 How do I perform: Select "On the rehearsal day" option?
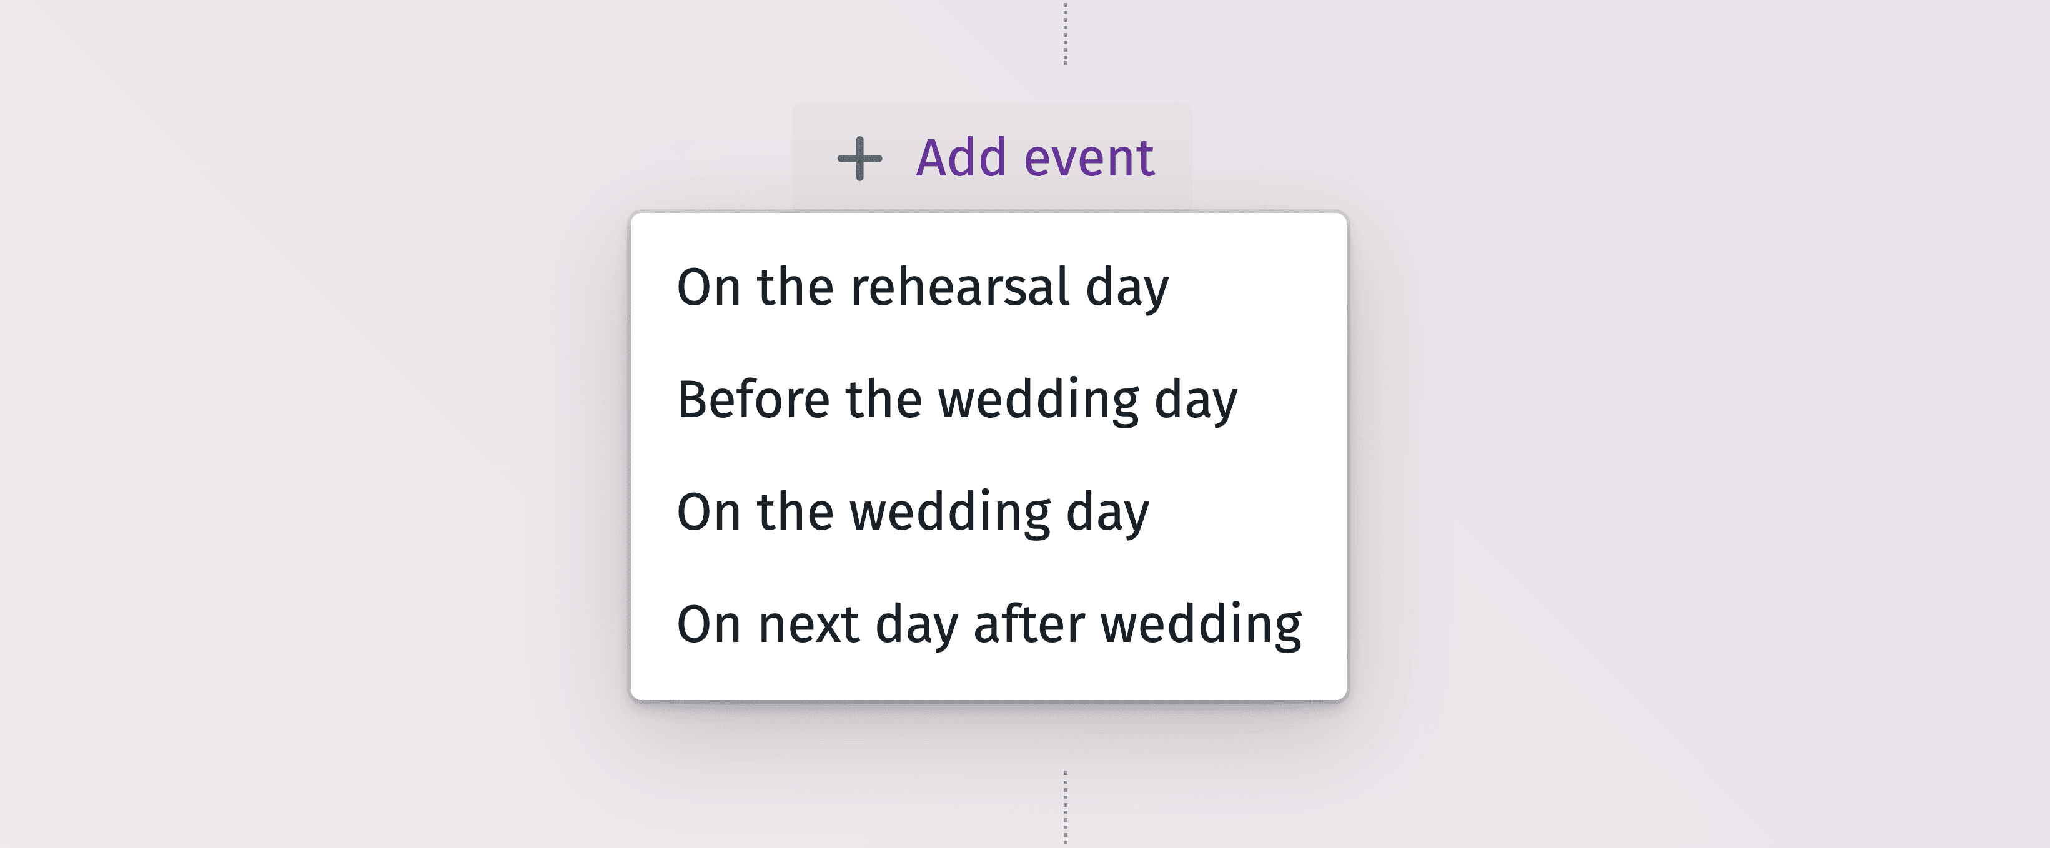[x=923, y=287]
